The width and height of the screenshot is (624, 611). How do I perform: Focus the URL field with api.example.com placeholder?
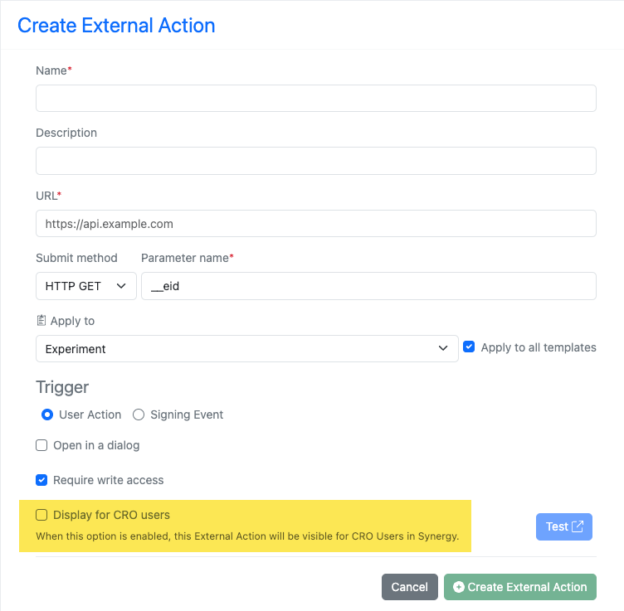click(316, 223)
